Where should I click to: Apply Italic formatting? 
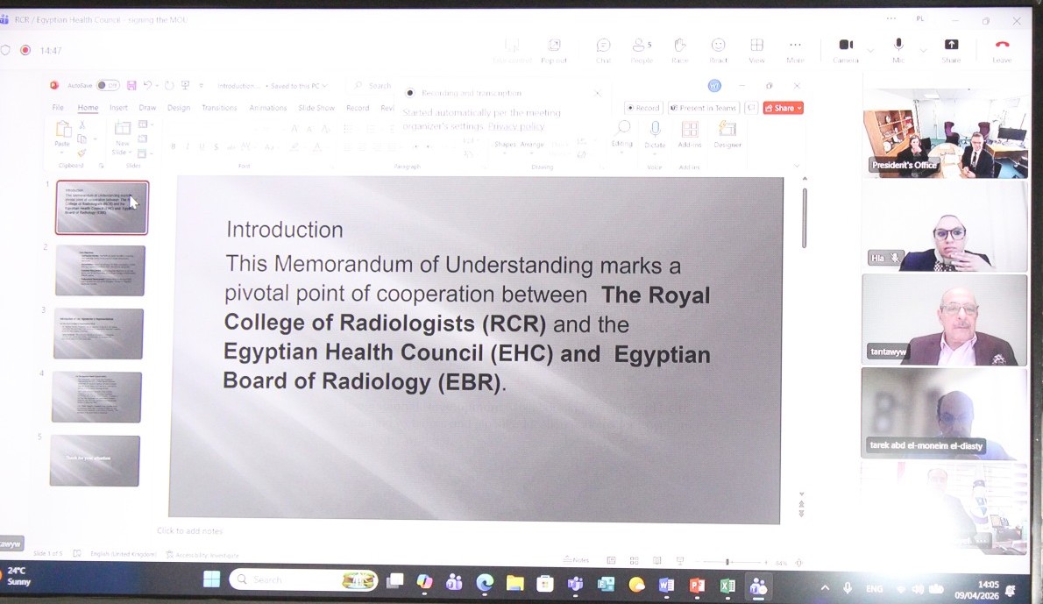tap(188, 146)
